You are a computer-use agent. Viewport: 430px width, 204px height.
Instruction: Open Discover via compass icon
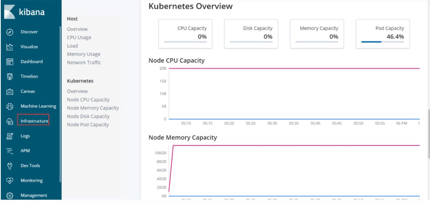point(10,32)
